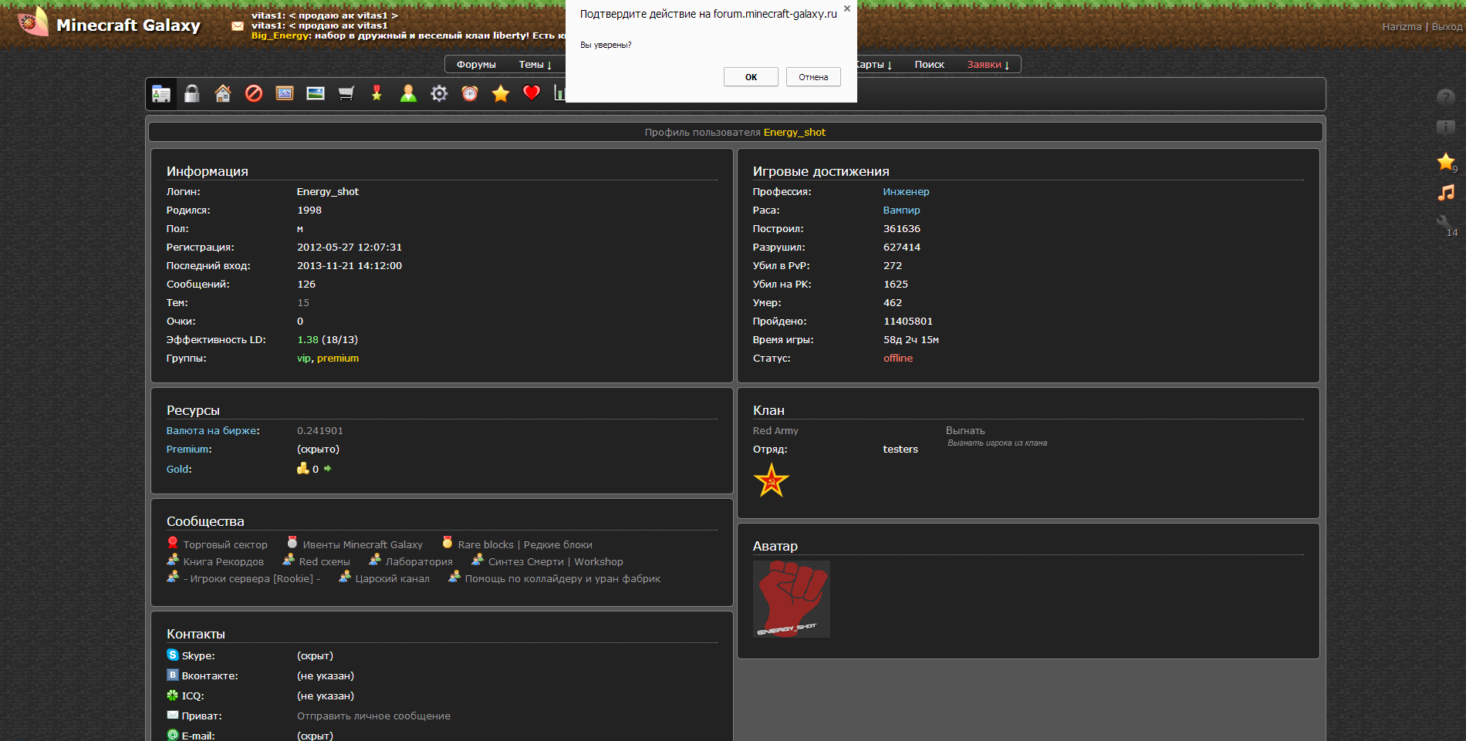Click the question mark help icon
This screenshot has width=1466, height=741.
click(x=1445, y=97)
